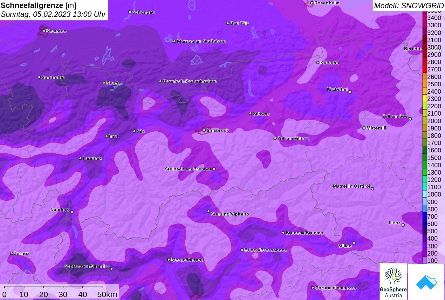Click the Rosenheim location marker
The height and width of the screenshot is (300, 445).
(312, 3)
